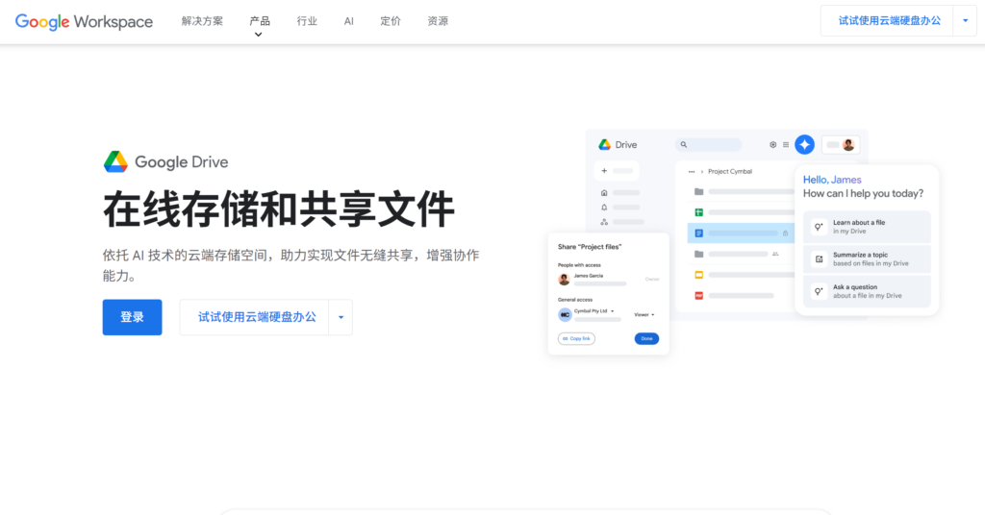Click the yellow Slides file icon
The width and height of the screenshot is (985, 515).
699,275
